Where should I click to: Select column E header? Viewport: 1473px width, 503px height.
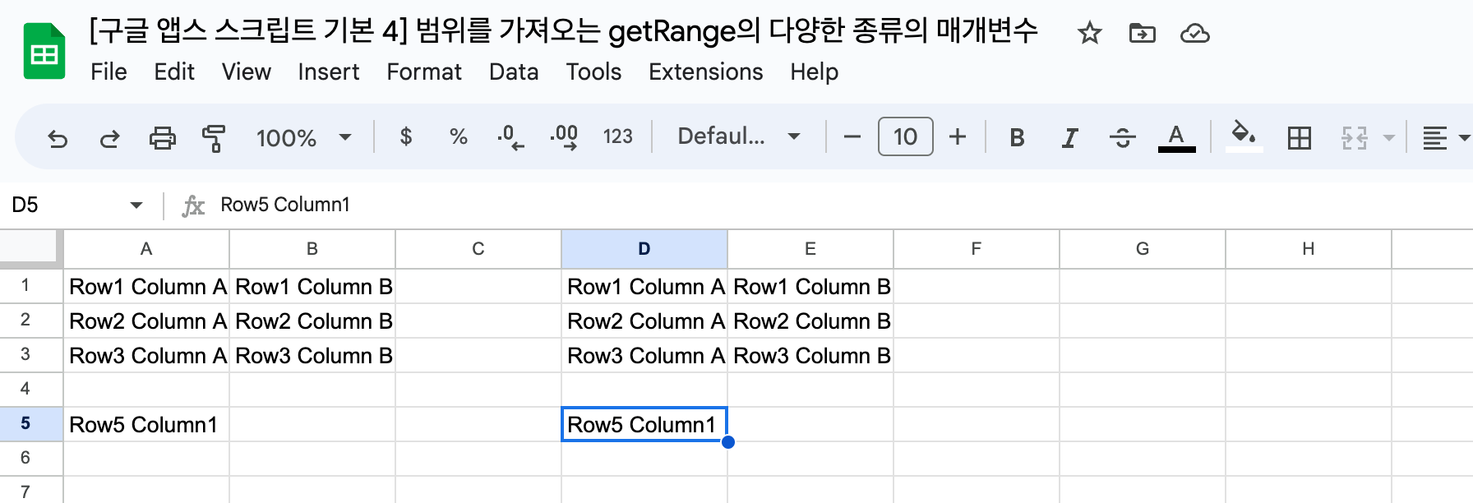pyautogui.click(x=810, y=248)
